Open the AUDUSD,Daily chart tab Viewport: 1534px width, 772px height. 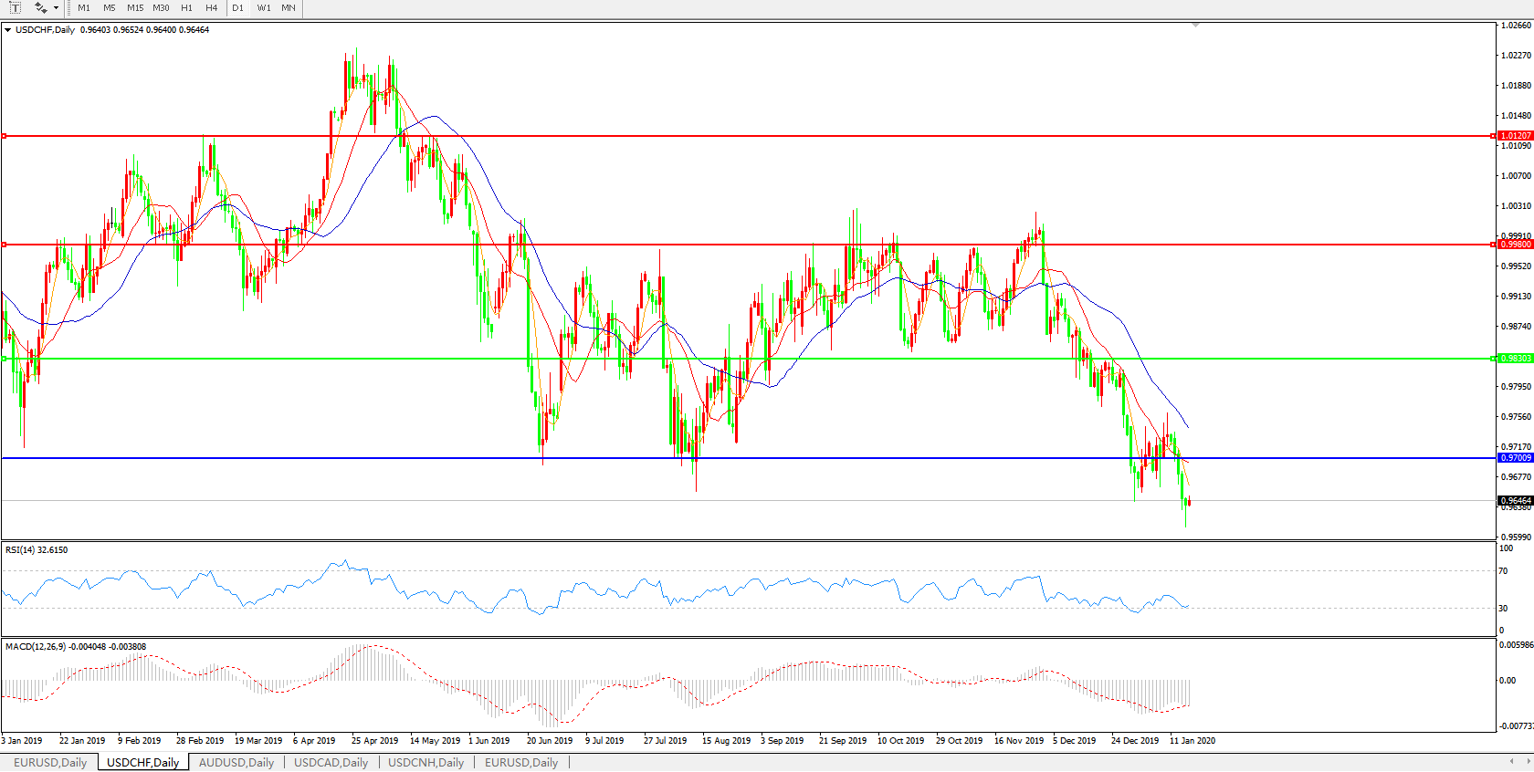coord(236,763)
